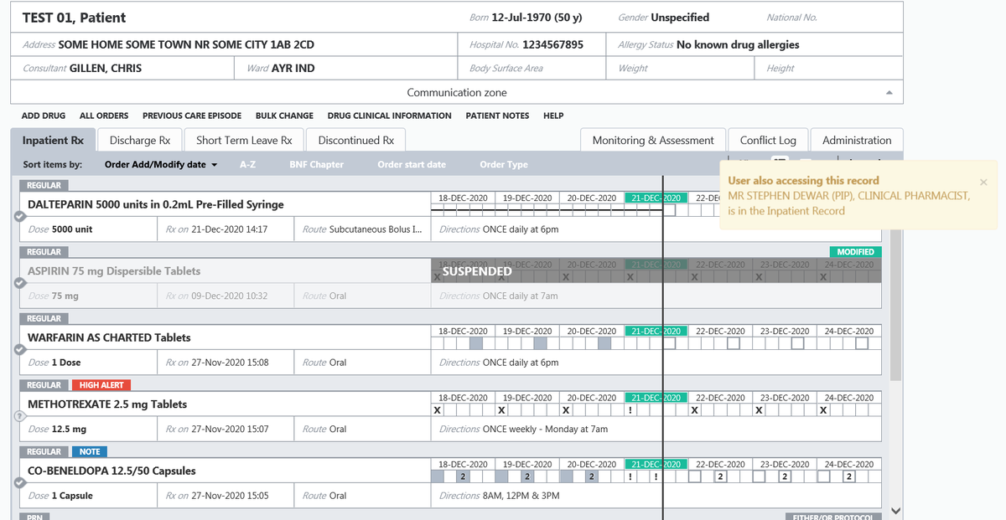Click 24-DEC-2020 header in Methotrexate chart

(849, 398)
